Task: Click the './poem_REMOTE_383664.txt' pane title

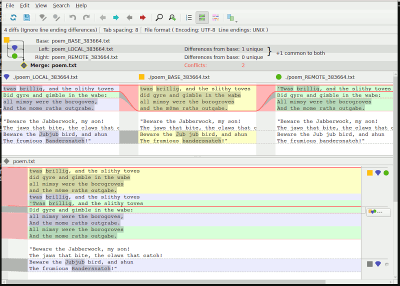Action: (x=320, y=77)
